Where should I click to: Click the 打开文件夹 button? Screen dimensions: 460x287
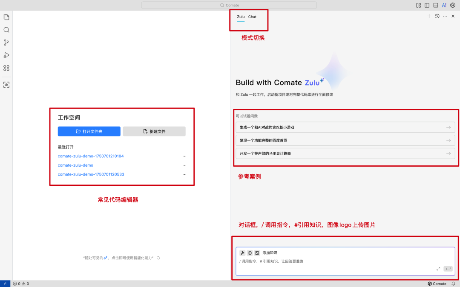point(89,131)
